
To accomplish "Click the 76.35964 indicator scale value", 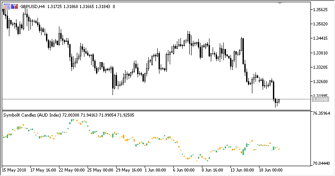I will (x=321, y=113).
